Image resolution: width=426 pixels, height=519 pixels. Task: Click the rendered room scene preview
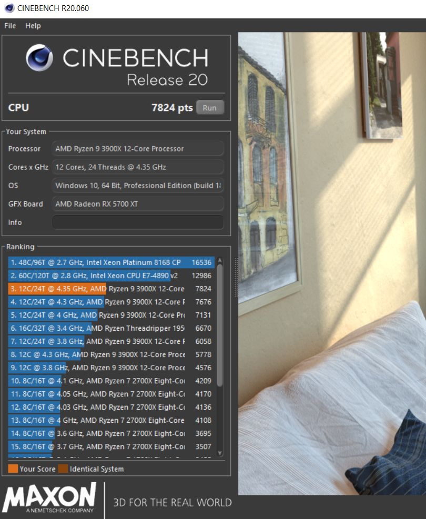click(332, 263)
